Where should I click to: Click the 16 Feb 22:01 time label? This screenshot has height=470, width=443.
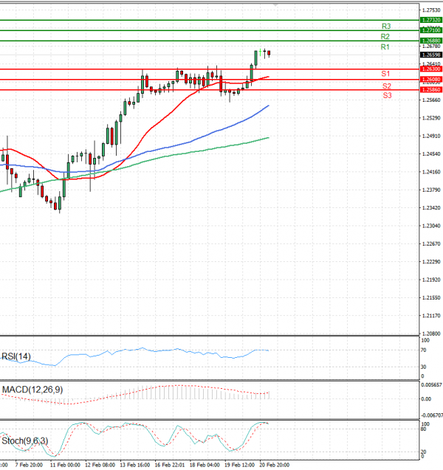(170, 465)
